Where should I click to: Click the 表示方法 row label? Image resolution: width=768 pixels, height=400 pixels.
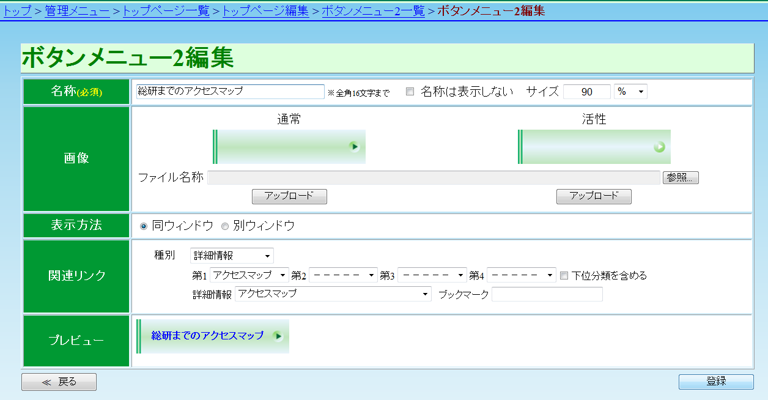point(76,225)
